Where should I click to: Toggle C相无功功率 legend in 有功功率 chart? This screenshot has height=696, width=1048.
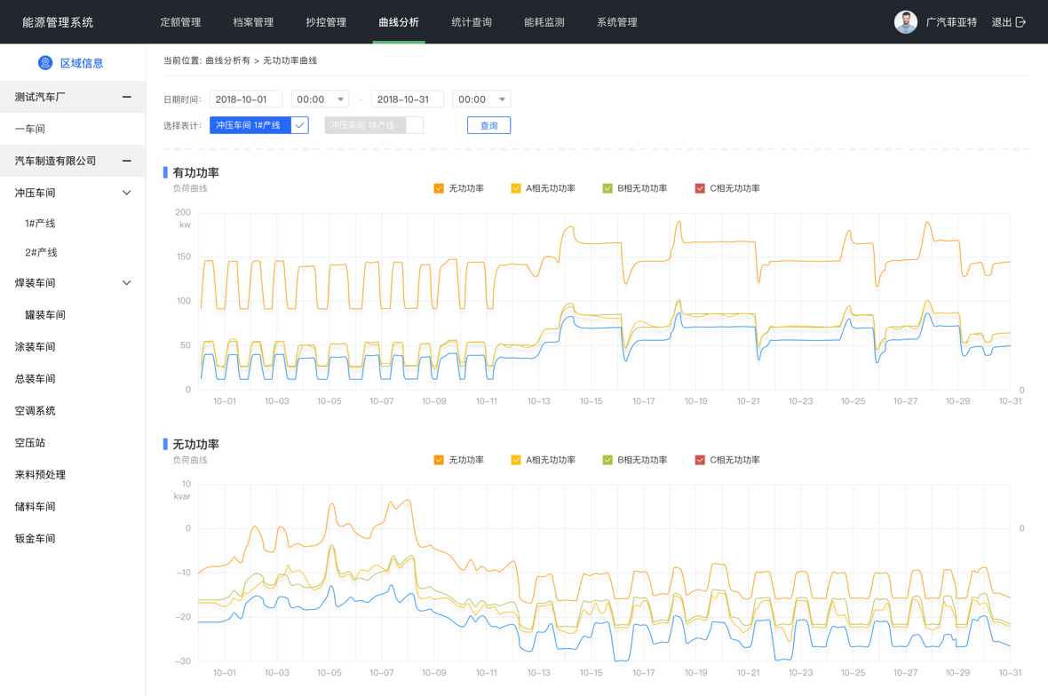tap(700, 188)
